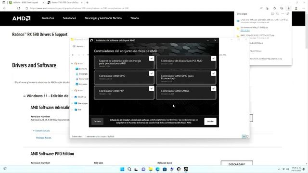Open taskbar Search icon
This screenshot has height=173, width=308.
[129, 169]
